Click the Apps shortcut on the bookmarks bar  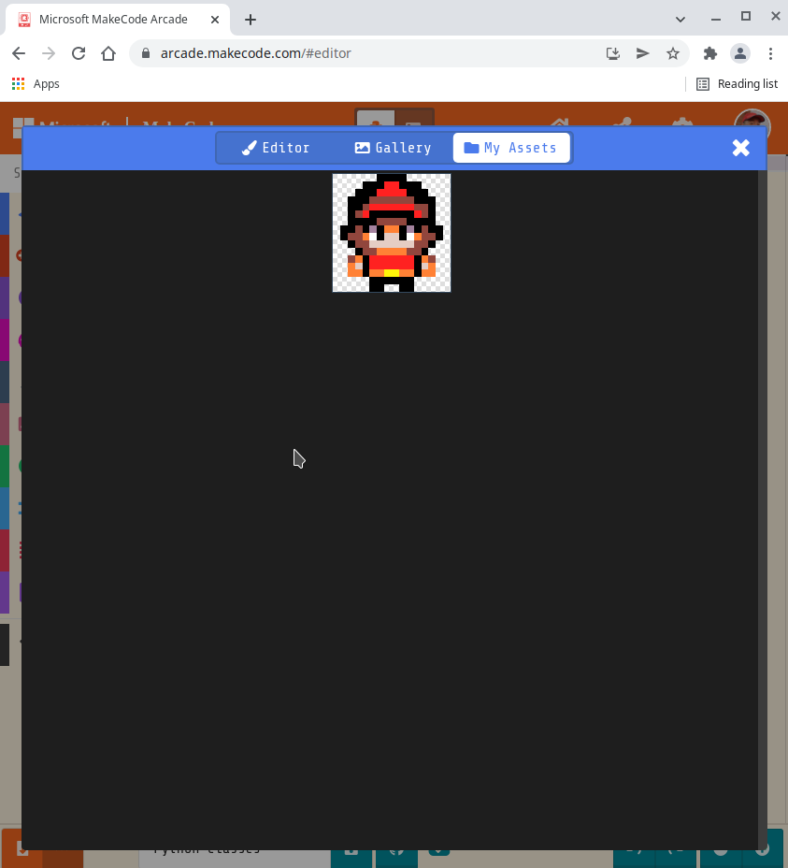click(35, 83)
